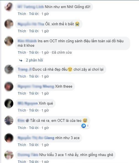
Task: Open the avatar beside the 'Xinh qué' comment
Action: tap(9, 103)
